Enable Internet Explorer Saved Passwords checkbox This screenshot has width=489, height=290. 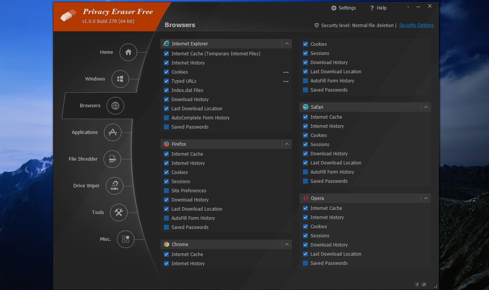coord(166,127)
